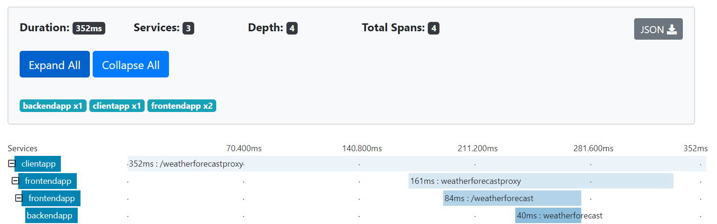Viewport: 717px width, 224px height.
Task: Open the 84ms /weatherforecast span bar
Action: point(512,198)
